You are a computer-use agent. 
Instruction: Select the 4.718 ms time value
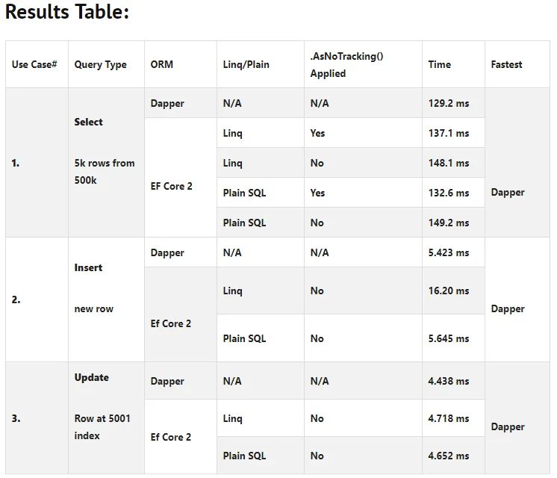(x=449, y=419)
